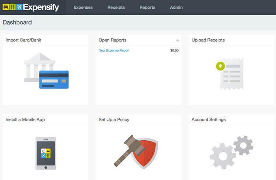Image resolution: width=276 pixels, height=180 pixels.
Task: Click the Open Reports panel header
Action: tap(112, 40)
